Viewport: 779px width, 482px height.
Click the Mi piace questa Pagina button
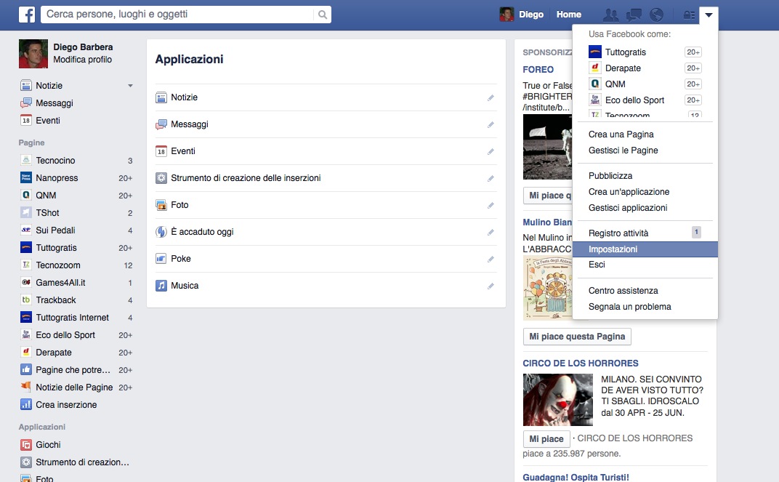pyautogui.click(x=577, y=337)
